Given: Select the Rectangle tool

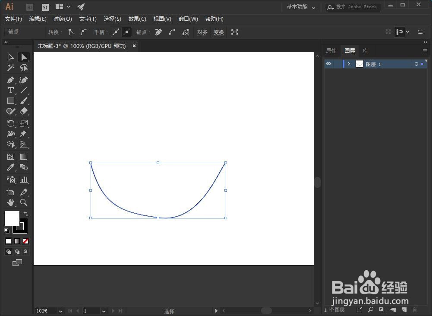Looking at the screenshot, I should point(10,101).
